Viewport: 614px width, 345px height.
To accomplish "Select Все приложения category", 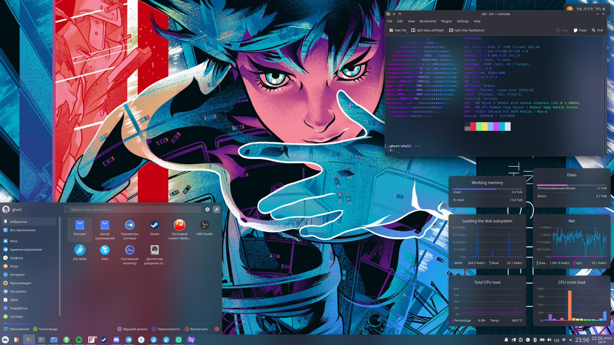I will (x=29, y=230).
